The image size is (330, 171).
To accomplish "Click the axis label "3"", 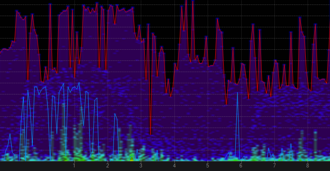I will coord(141,166).
